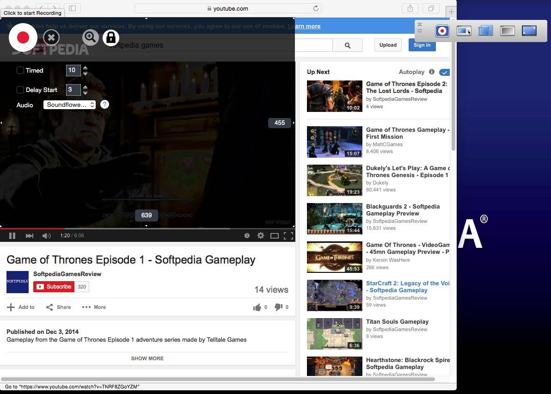Open the SoftpediaGamesReview channel name link
The width and height of the screenshot is (551, 394).
(67, 274)
